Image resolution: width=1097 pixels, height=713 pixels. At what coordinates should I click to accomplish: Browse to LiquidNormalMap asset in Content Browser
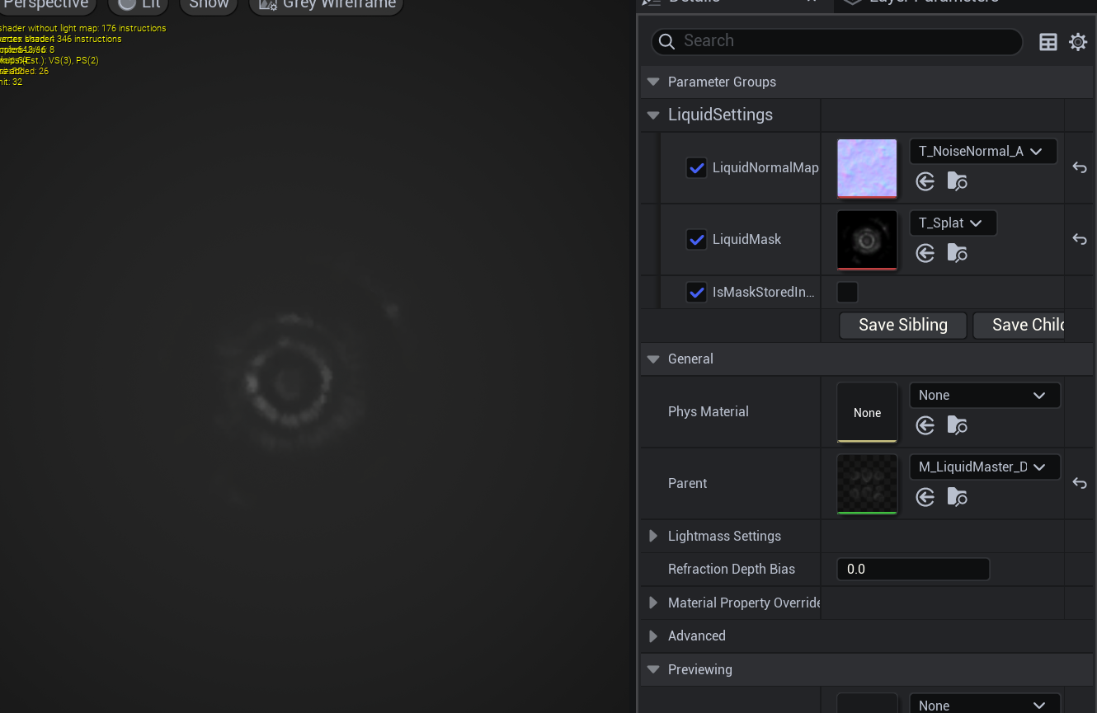point(957,181)
